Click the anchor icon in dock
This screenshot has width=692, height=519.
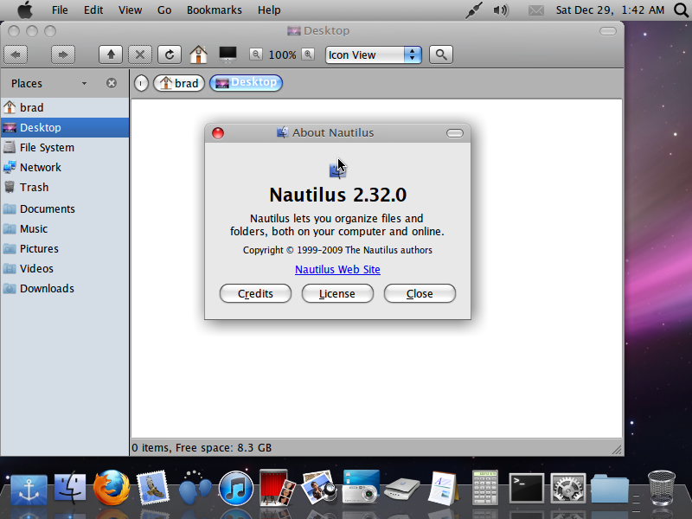29,490
